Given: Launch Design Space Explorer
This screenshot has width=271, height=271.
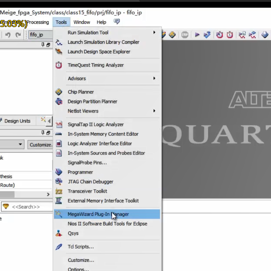Looking at the screenshot, I should 107,52.
